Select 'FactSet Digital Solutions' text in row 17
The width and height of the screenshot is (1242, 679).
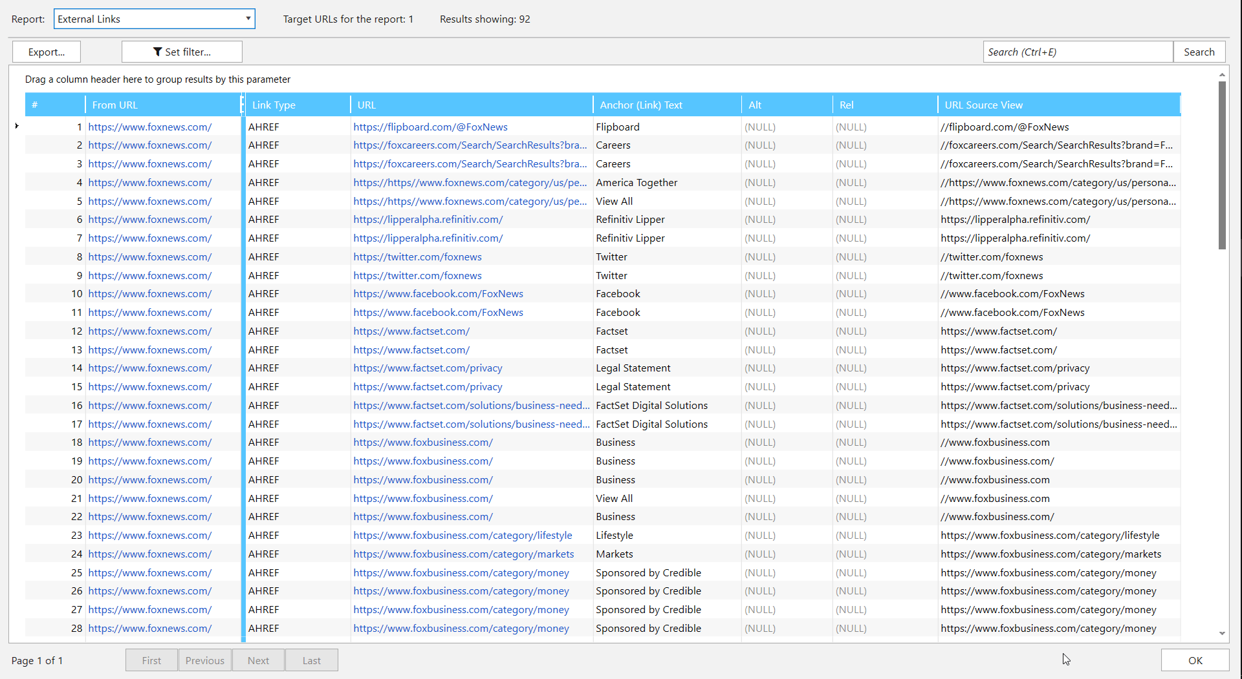pos(667,424)
